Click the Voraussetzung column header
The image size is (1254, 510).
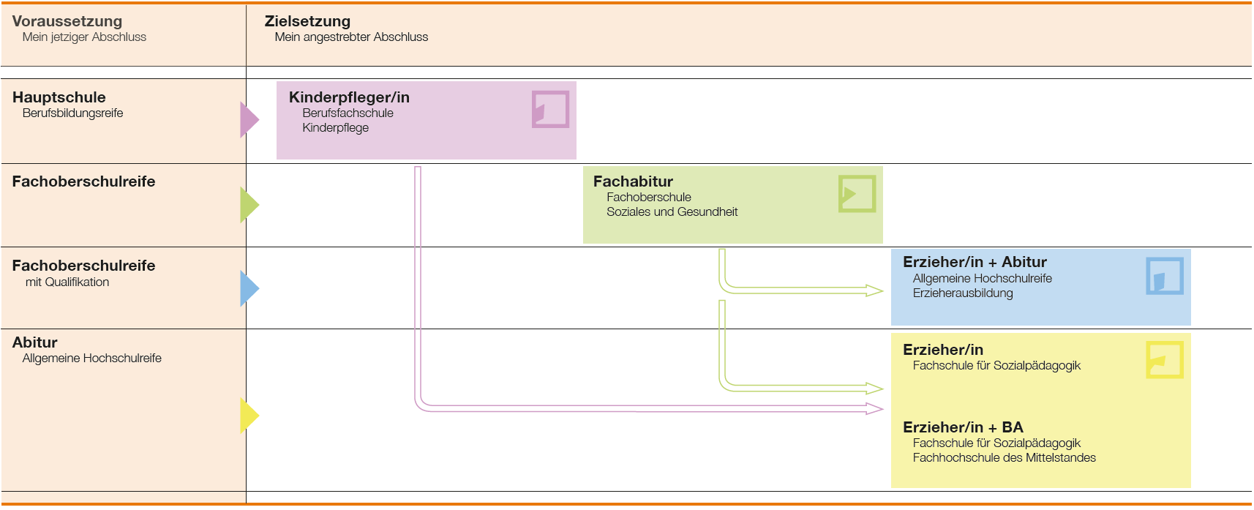pyautogui.click(x=67, y=21)
